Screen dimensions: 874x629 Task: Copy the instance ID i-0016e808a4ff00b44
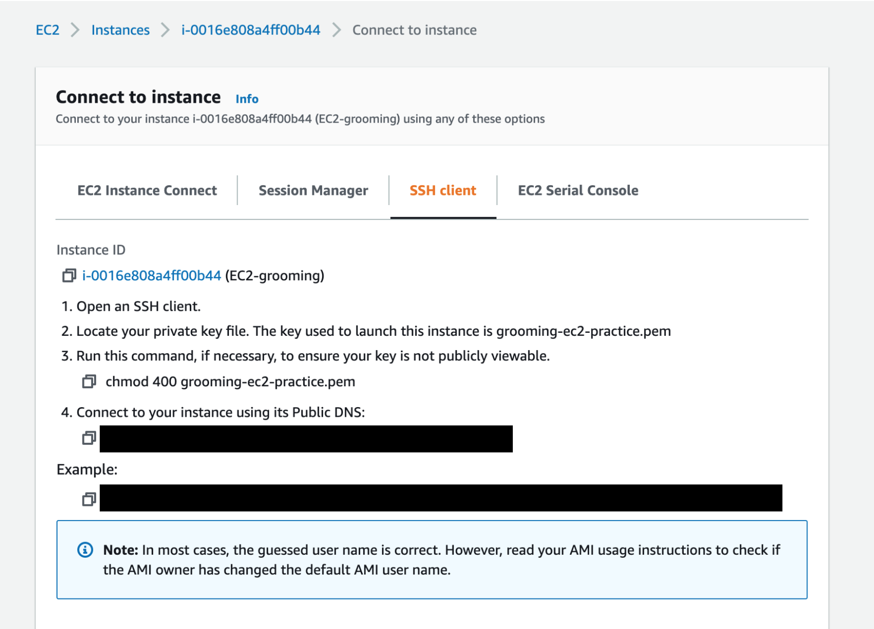(69, 275)
